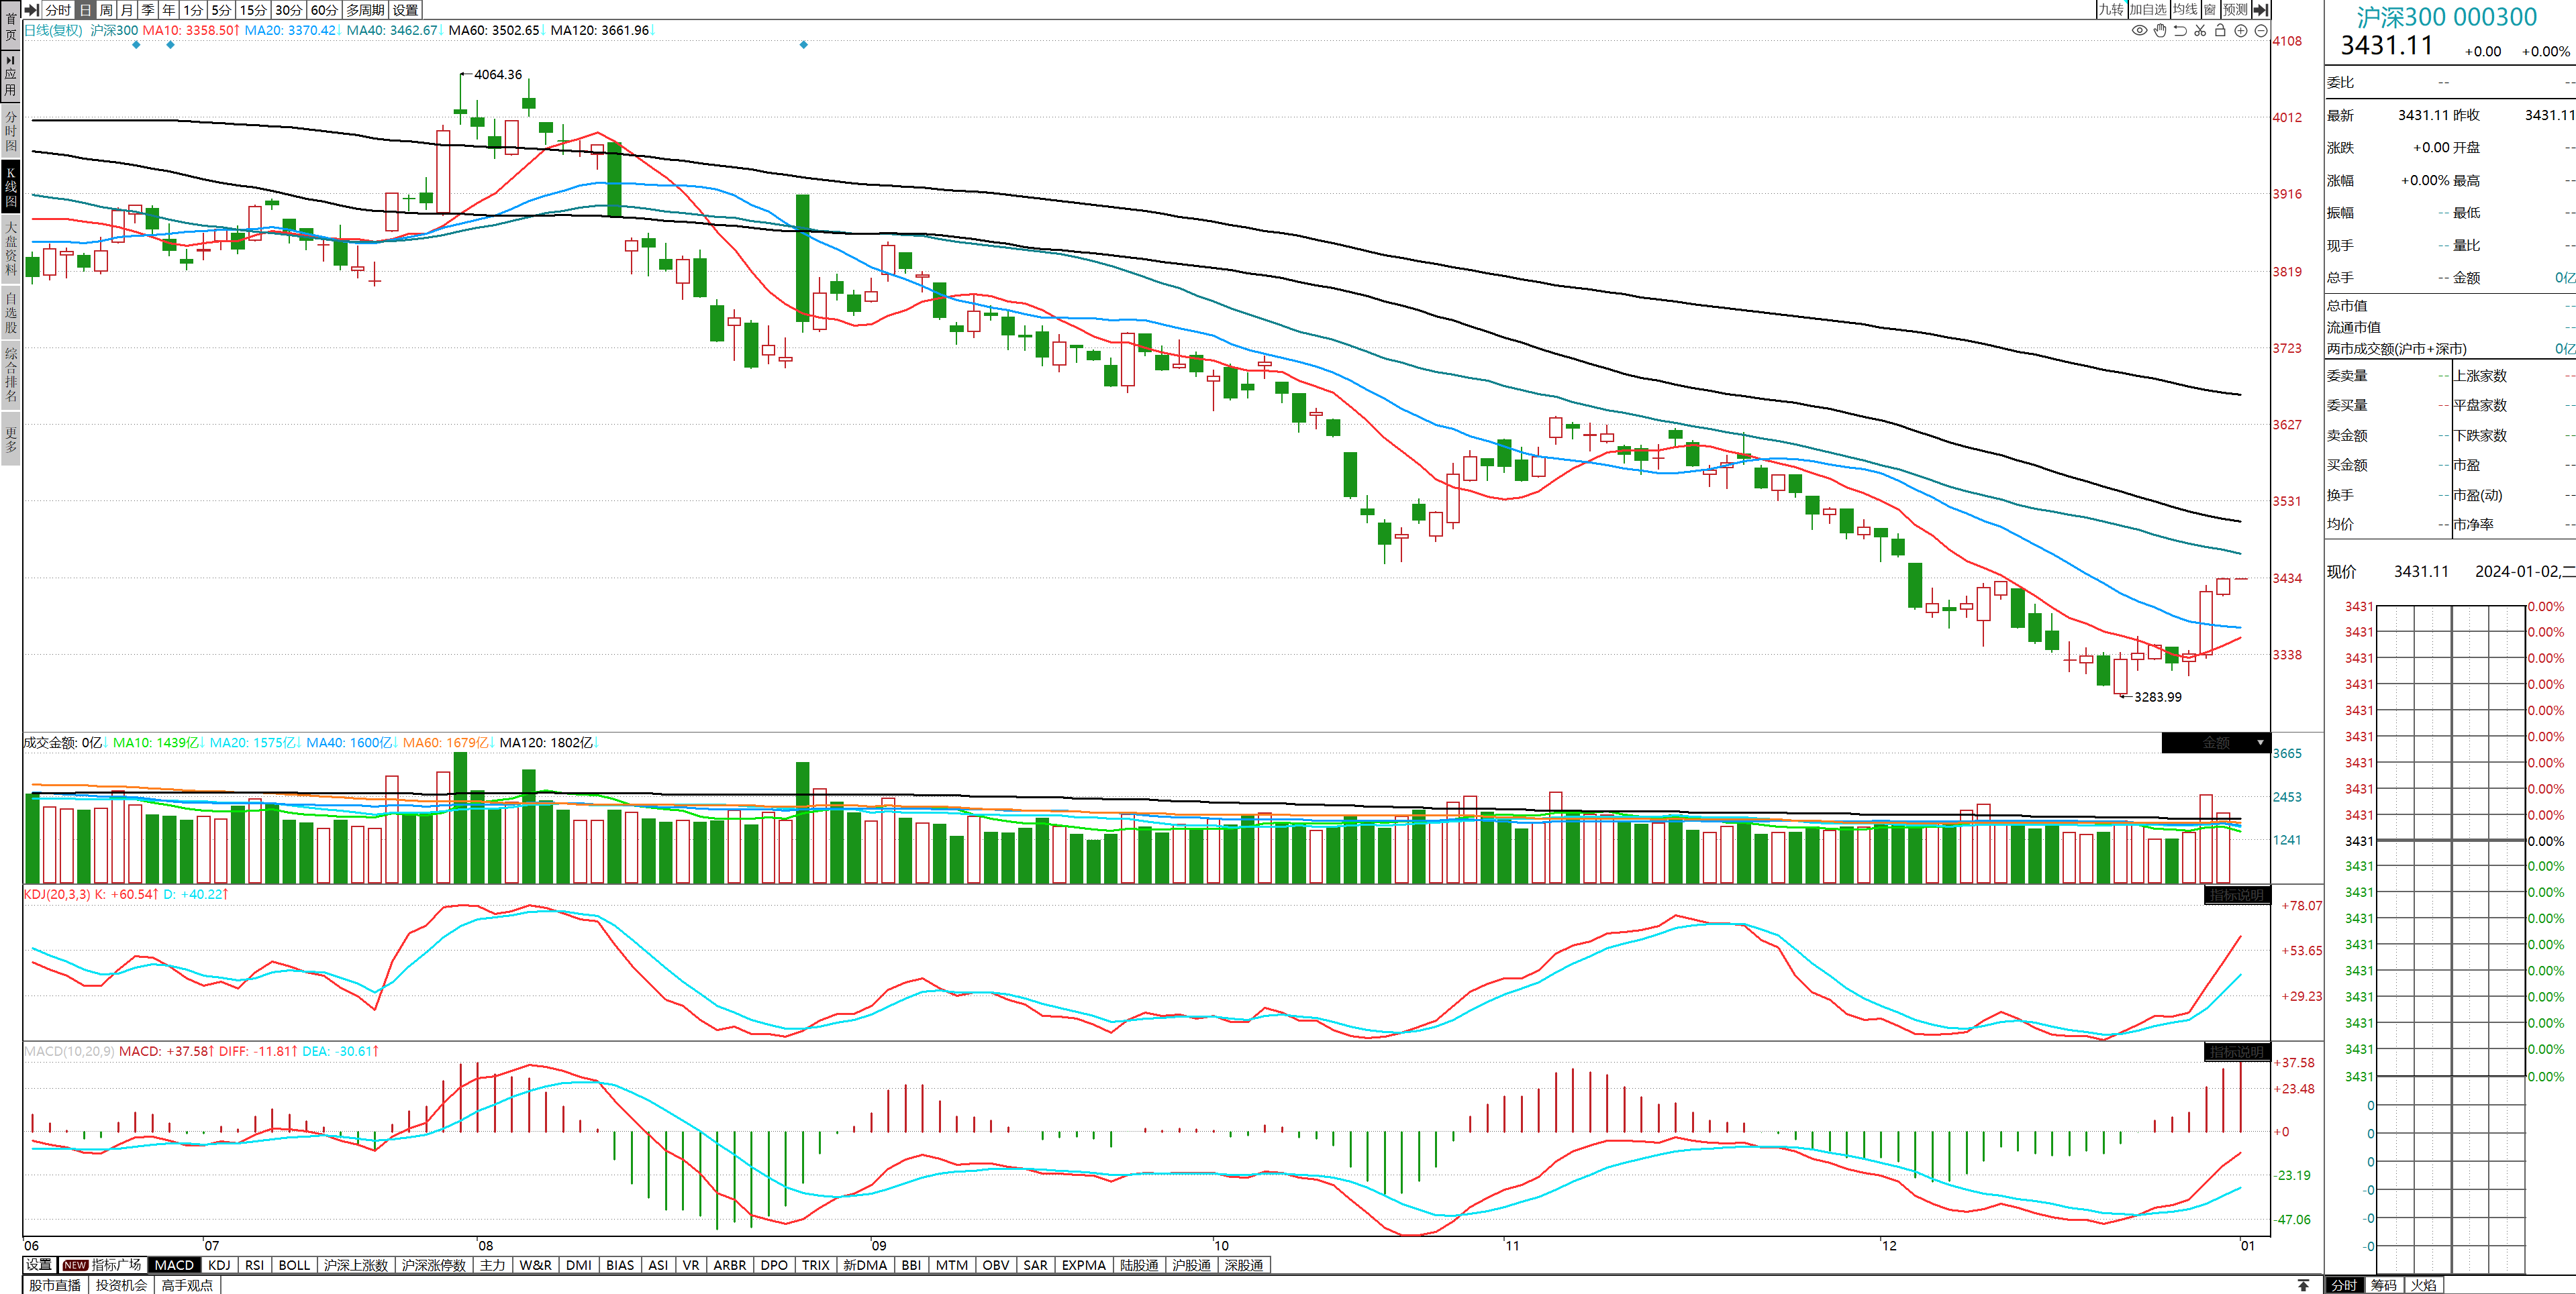Zoom in with the plus circle icon
This screenshot has height=1294, width=2576.
coord(2241,30)
